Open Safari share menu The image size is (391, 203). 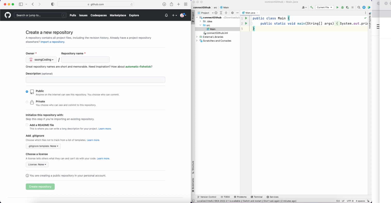coord(171,4)
